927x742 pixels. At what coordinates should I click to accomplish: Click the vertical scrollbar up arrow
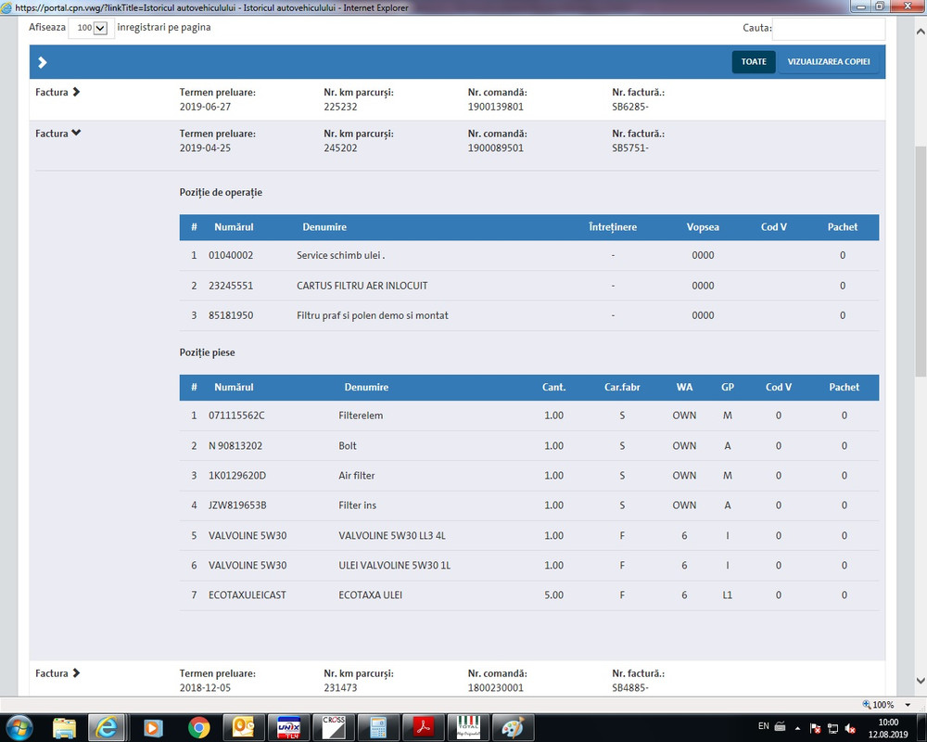coord(921,32)
